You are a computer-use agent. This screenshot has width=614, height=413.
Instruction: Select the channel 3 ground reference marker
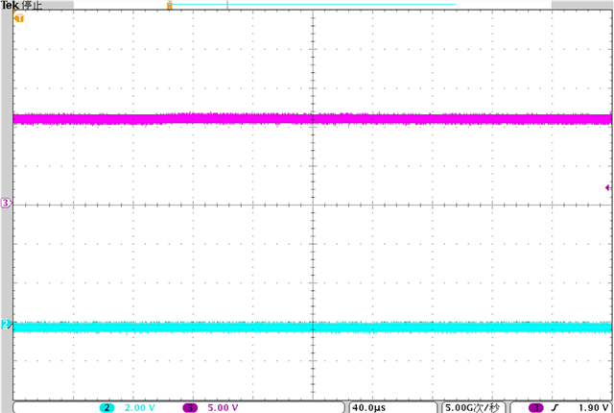pyautogui.click(x=6, y=203)
